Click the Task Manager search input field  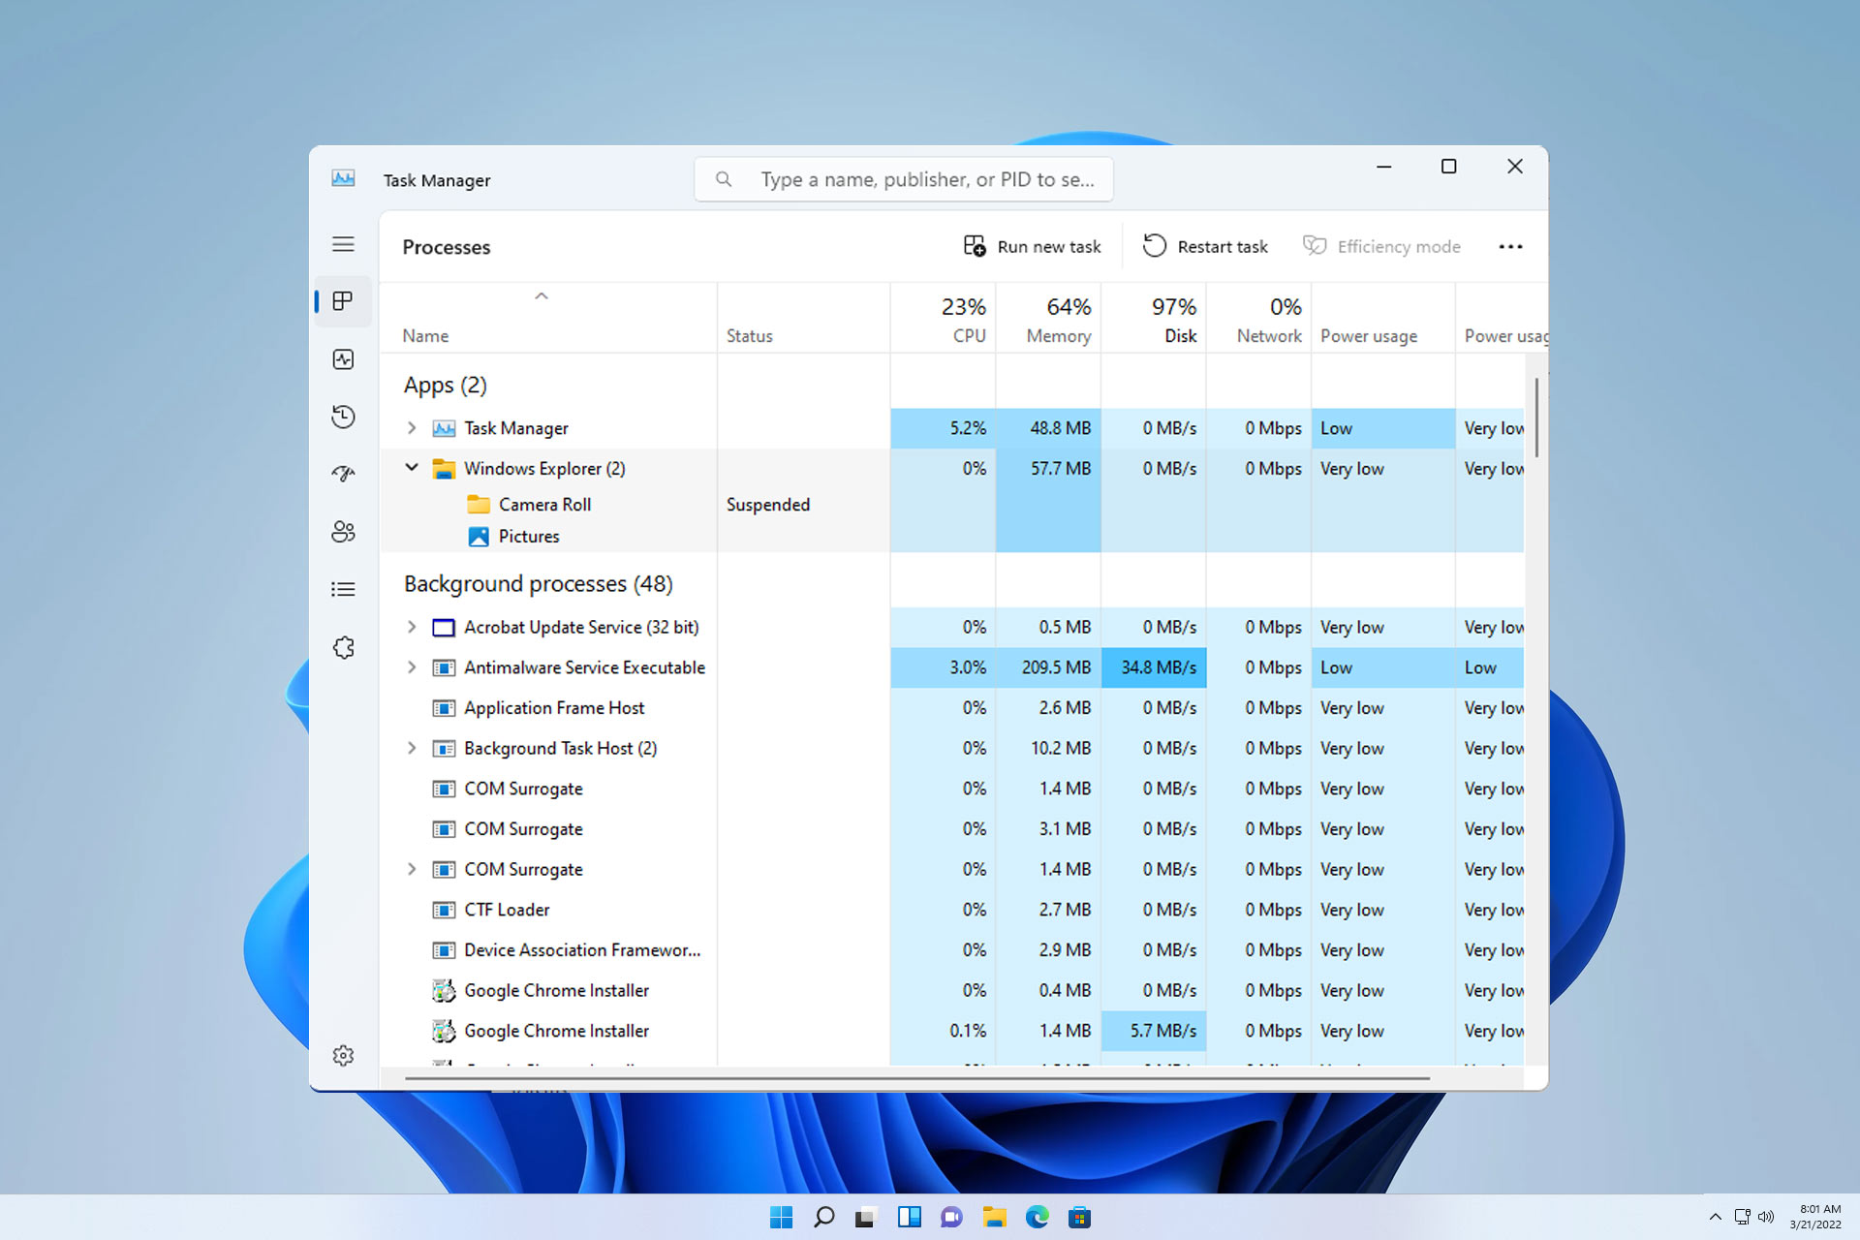907,177
